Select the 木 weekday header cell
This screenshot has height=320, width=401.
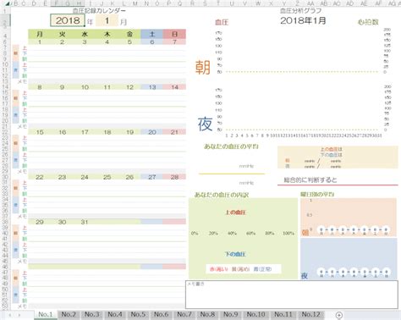(107, 34)
